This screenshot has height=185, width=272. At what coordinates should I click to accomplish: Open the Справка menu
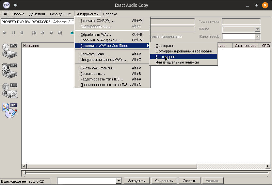point(110,14)
